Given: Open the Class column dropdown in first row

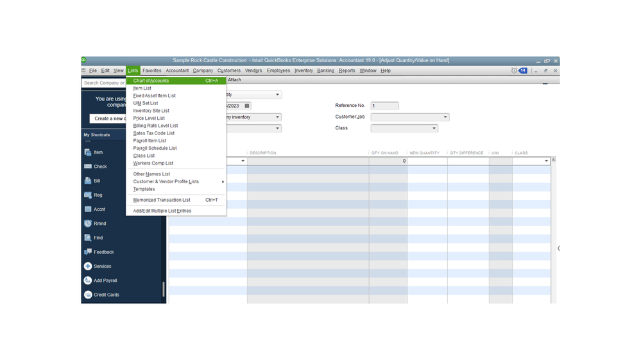Looking at the screenshot, I should point(546,161).
